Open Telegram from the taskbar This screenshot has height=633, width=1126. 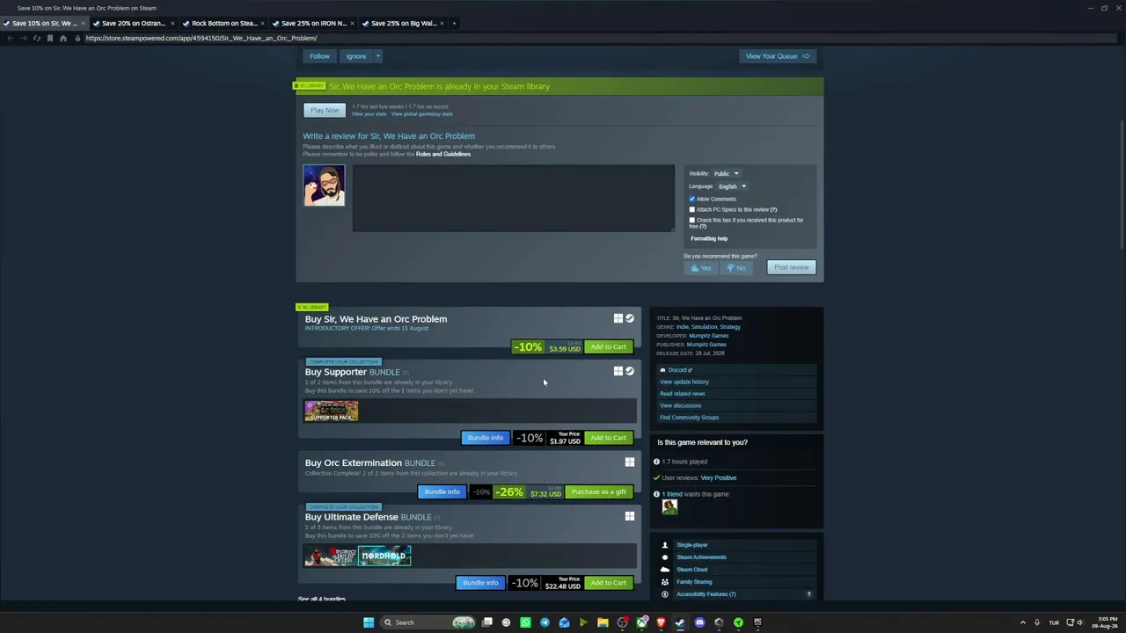(545, 622)
